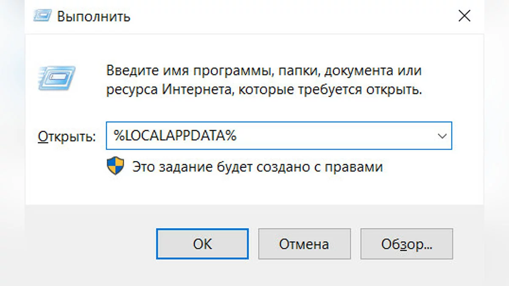Click the administrator shield icon
509x286 pixels.
(115, 166)
